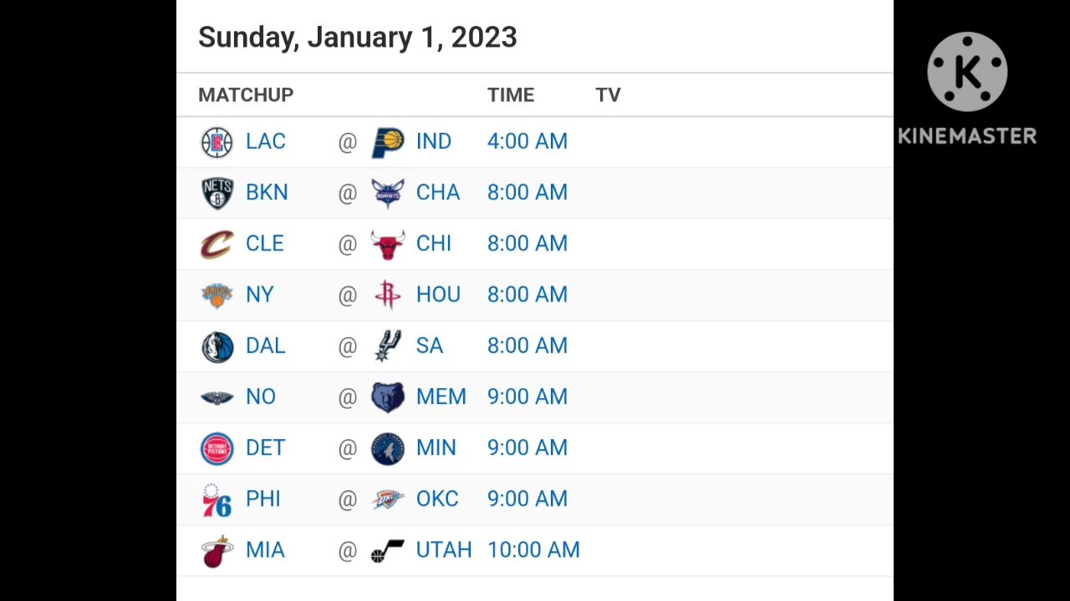Open the CHA team link
Screen dimensions: 1070x601
[438, 193]
